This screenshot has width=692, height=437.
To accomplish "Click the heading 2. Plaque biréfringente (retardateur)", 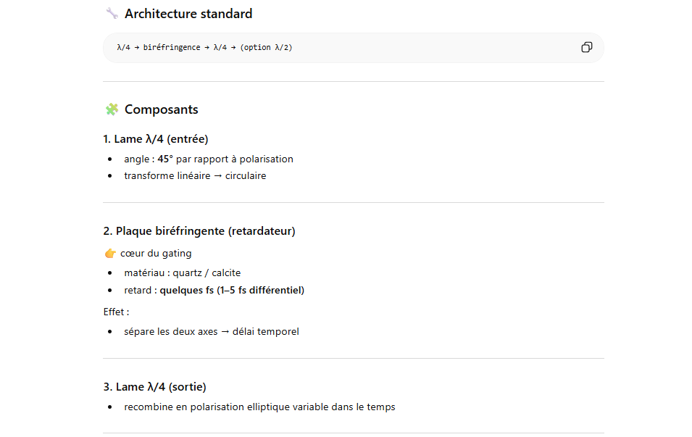I will pos(199,231).
